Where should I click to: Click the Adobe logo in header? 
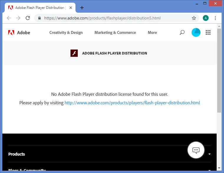(11, 33)
